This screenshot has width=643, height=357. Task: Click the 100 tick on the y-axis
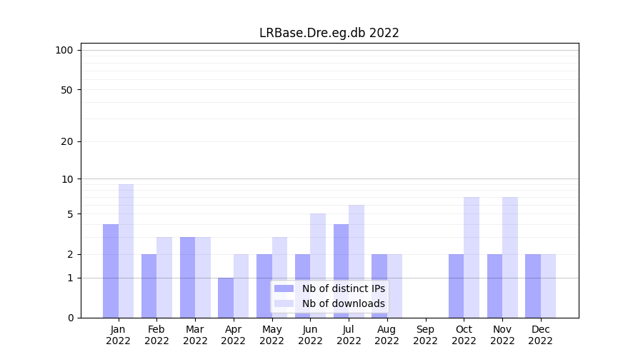tap(64, 50)
